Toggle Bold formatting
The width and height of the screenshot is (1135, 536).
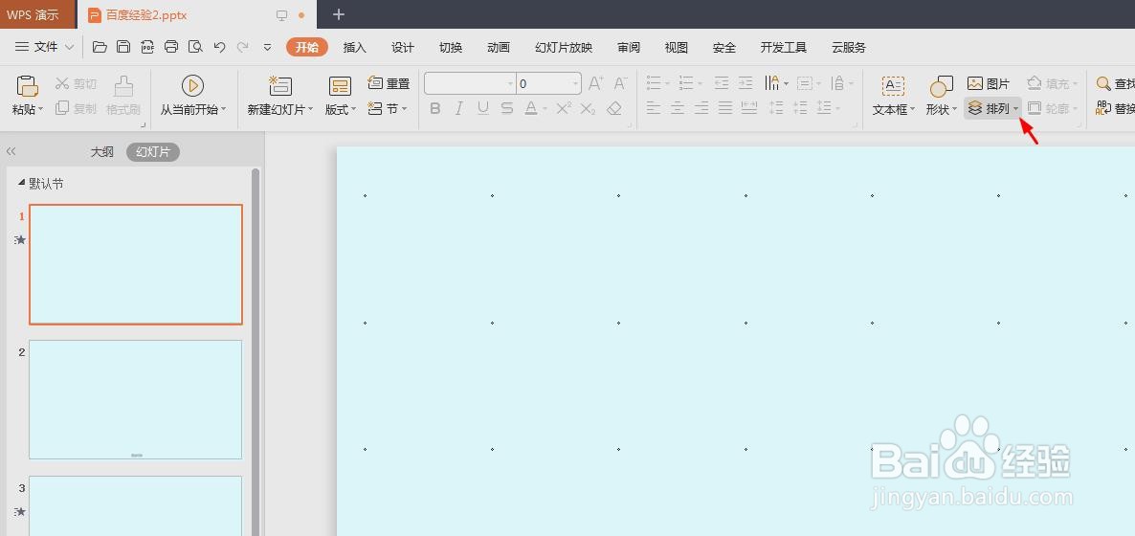tap(435, 109)
